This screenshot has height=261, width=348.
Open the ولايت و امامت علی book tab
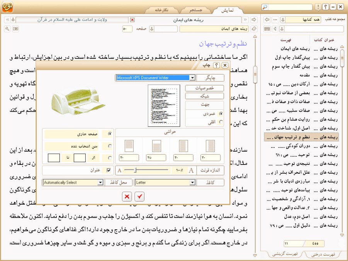(x=72, y=20)
